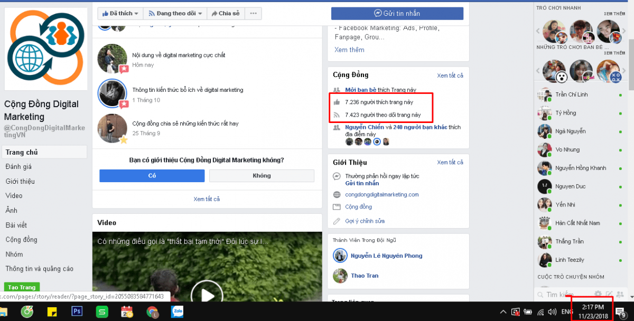
Task: Open chat with Trần Chí Linh
Action: pyautogui.click(x=580, y=95)
